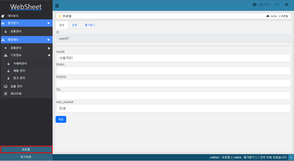Open the settings gear icon
This screenshot has height=161, width=294.
point(286,5)
